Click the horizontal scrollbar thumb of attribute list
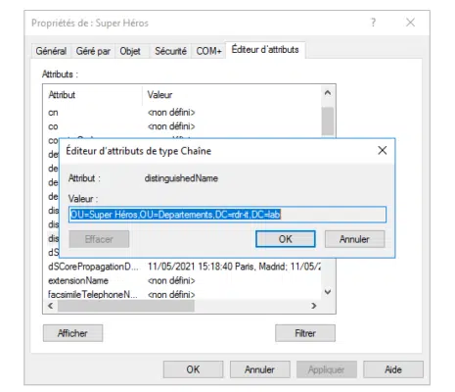Screen dimensions: 455x392 pyautogui.click(x=126, y=306)
